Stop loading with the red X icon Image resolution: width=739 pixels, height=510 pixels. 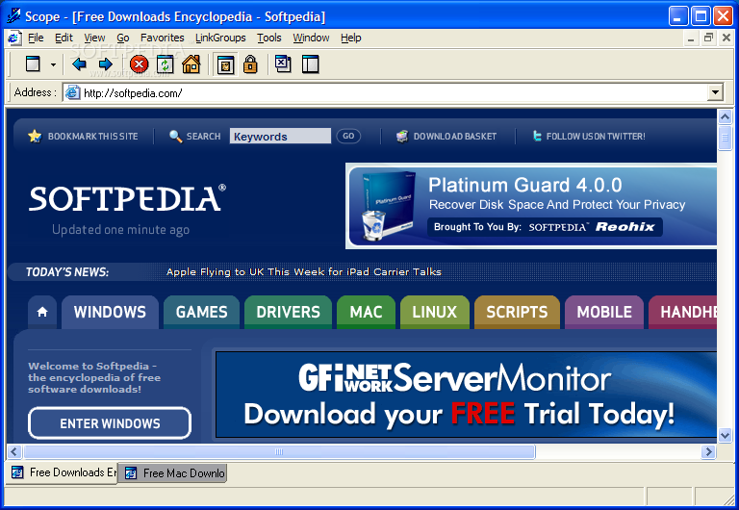139,64
